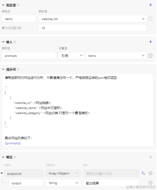Collapse the outputList tree row
Screen dimensions: 157x190
(2, 173)
